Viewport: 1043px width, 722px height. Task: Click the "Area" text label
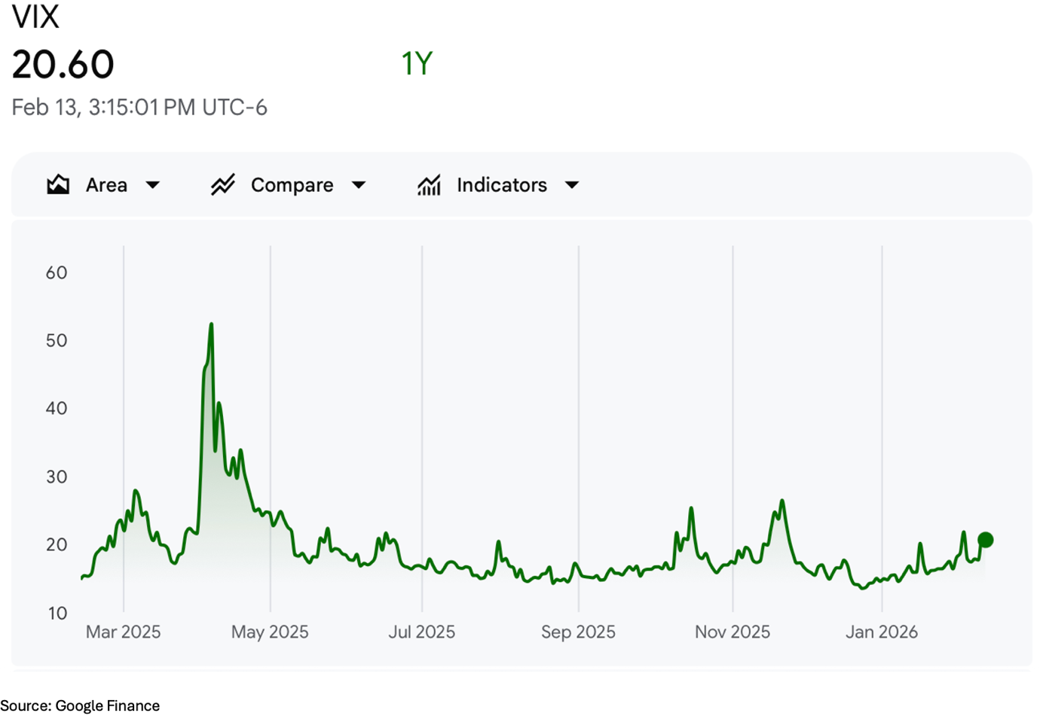click(106, 185)
